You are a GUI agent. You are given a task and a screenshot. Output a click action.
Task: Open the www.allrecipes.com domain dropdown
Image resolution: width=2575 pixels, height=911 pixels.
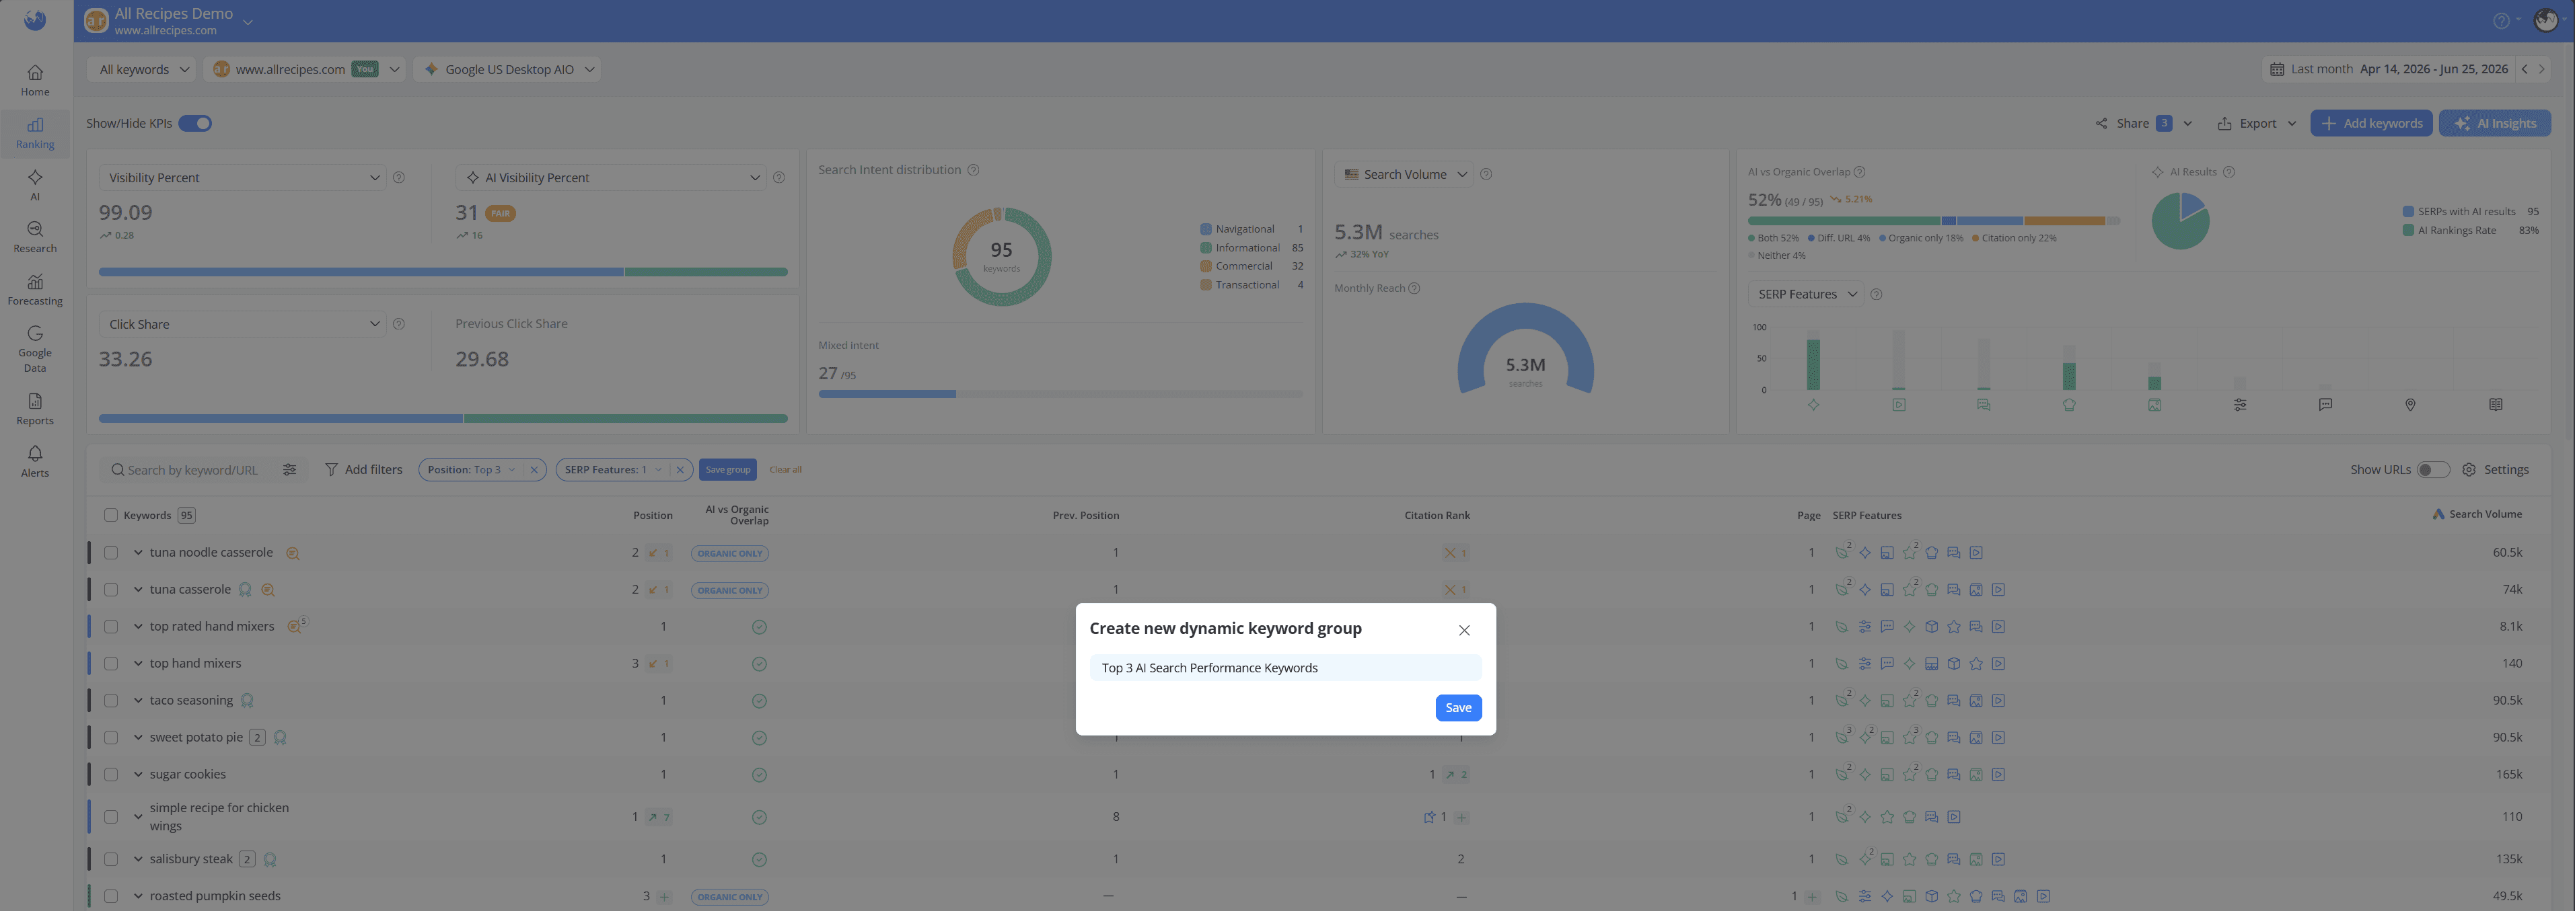pos(306,69)
